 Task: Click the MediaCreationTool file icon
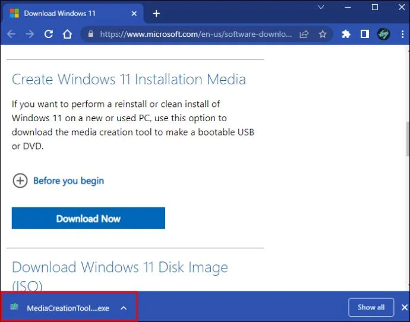14,307
